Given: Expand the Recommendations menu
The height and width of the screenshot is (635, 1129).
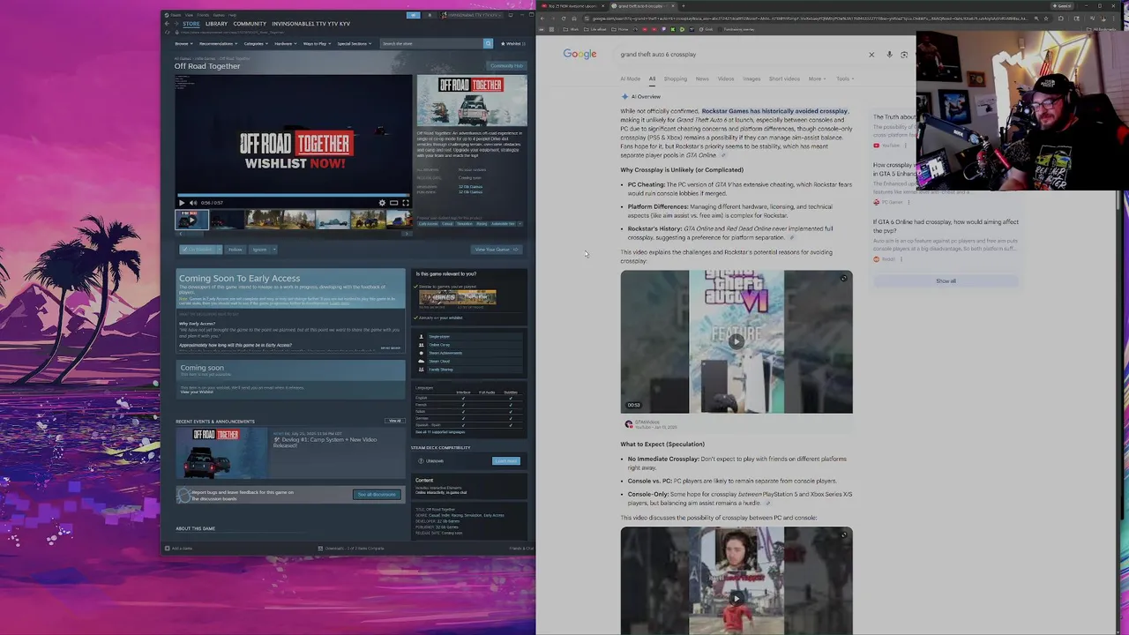Looking at the screenshot, I should point(218,43).
